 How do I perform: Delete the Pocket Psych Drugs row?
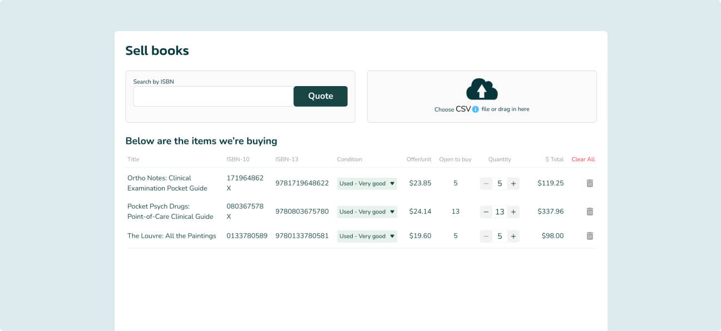590,212
